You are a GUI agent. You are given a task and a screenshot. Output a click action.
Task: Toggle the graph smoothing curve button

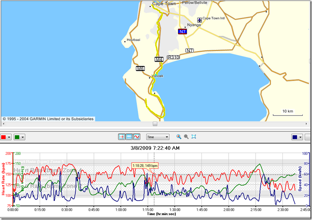point(137,137)
